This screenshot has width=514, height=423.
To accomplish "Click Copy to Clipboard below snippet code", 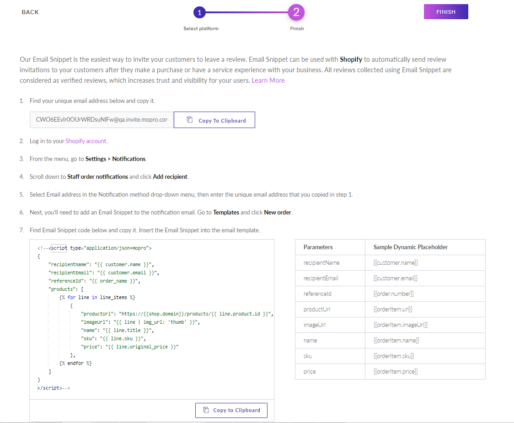I will [231, 410].
